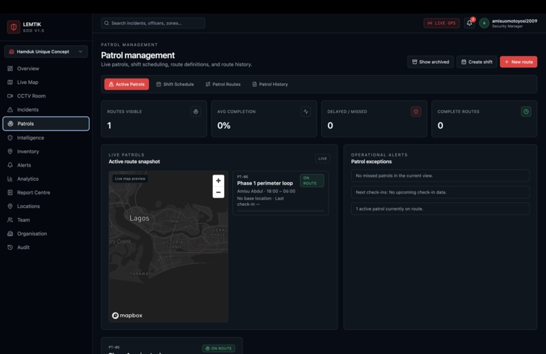Viewport: 546px width, 354px height.
Task: Click the Delayed / Missed shield icon
Action: point(416,112)
